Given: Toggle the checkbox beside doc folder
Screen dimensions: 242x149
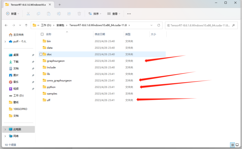Looking at the screenshot, I should [x=41, y=54].
